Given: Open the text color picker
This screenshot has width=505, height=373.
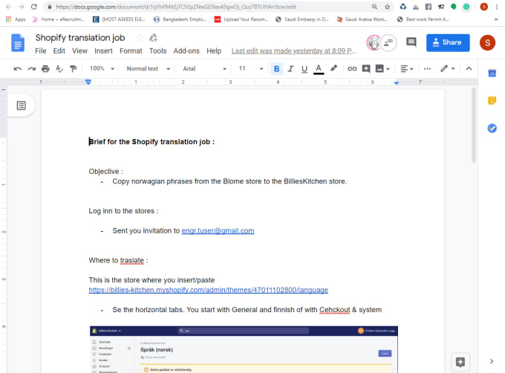Looking at the screenshot, I should [x=319, y=69].
